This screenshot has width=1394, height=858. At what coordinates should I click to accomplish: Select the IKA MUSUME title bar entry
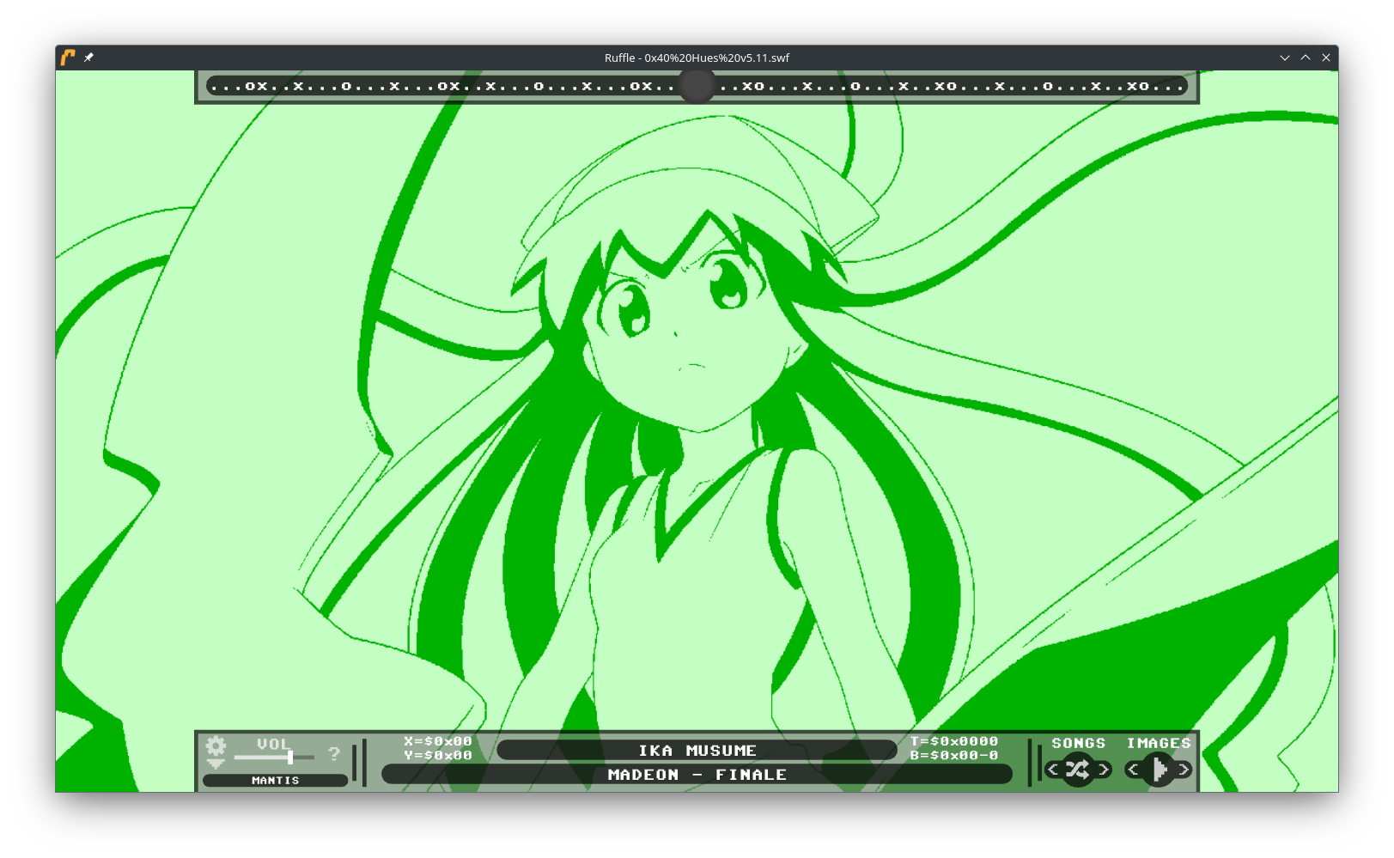click(x=697, y=749)
